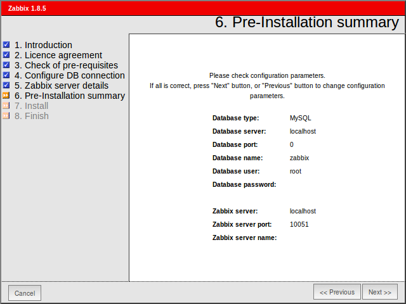Click the database port value '0'
Image resolution: width=406 pixels, height=304 pixels.
pyautogui.click(x=292, y=144)
